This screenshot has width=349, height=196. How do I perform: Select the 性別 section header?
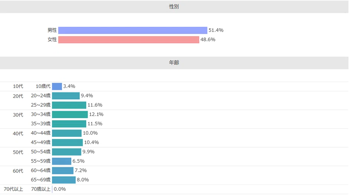click(174, 7)
